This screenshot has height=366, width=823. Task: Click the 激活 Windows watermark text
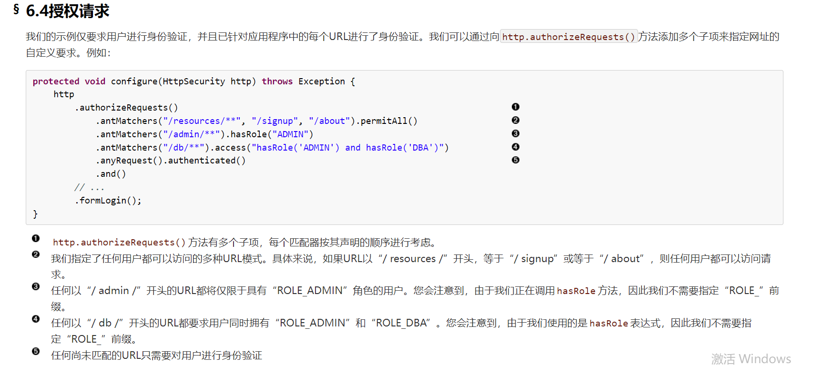click(751, 359)
